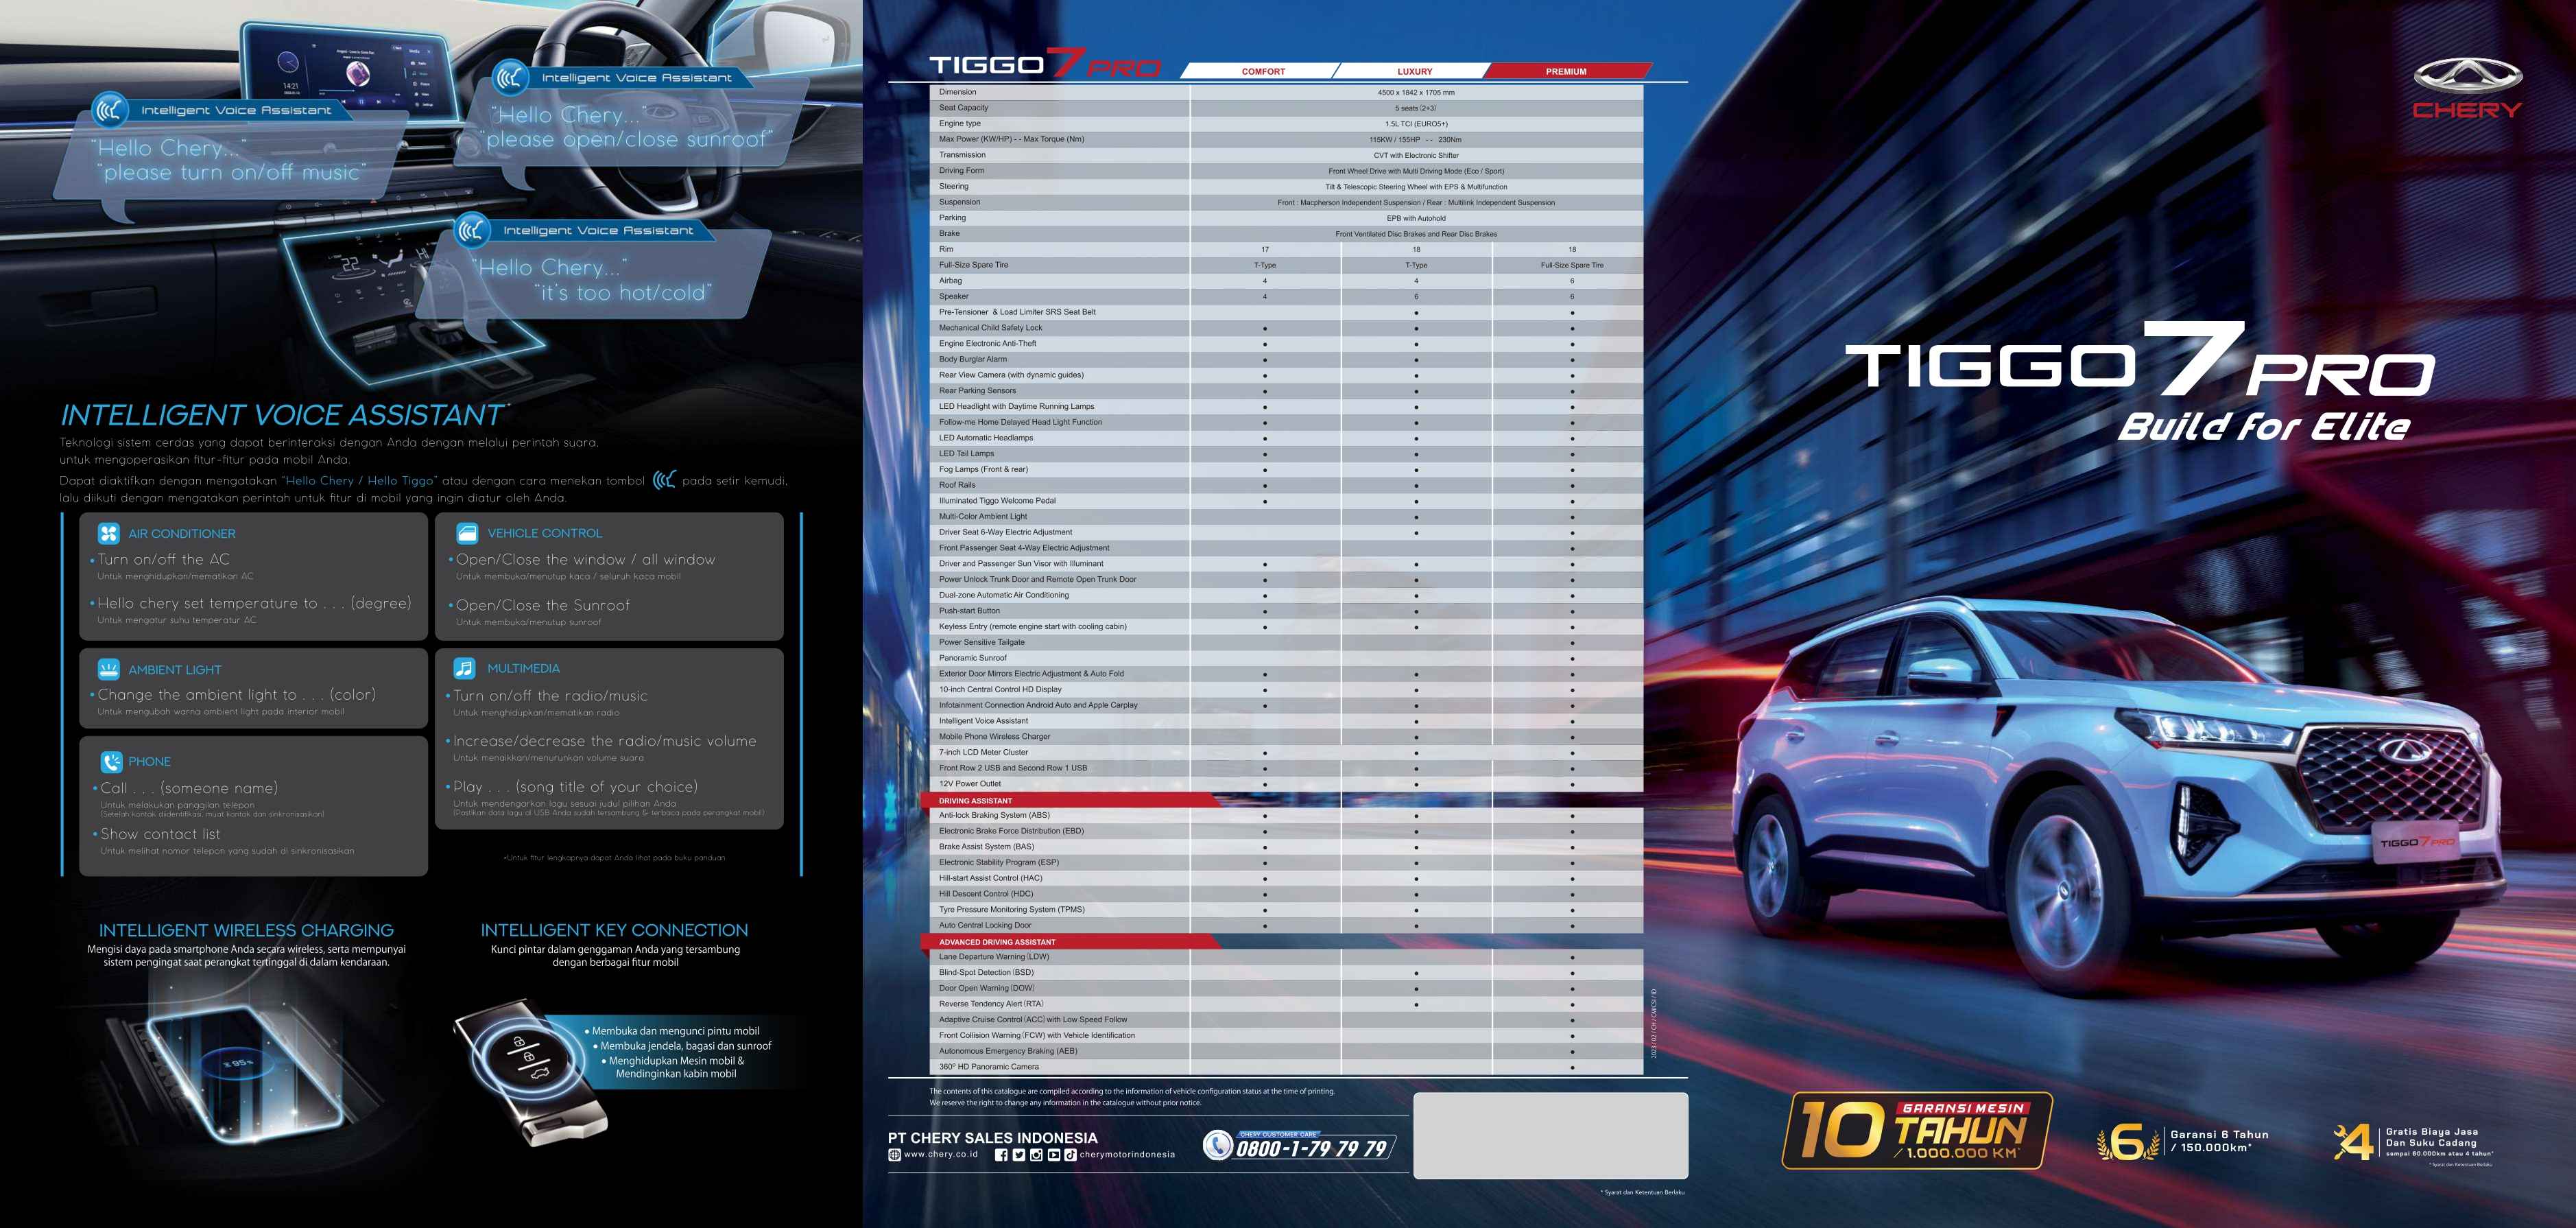
Task: Click the YouTube play icon
Action: [1053, 1155]
